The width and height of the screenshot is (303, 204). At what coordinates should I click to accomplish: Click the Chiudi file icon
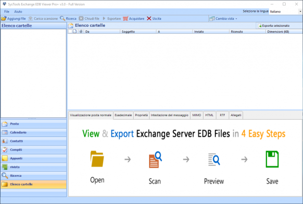point(81,18)
